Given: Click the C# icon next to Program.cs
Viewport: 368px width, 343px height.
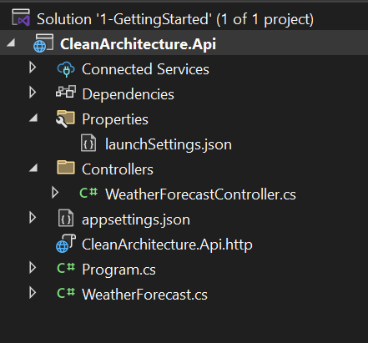Looking at the screenshot, I should tap(66, 268).
